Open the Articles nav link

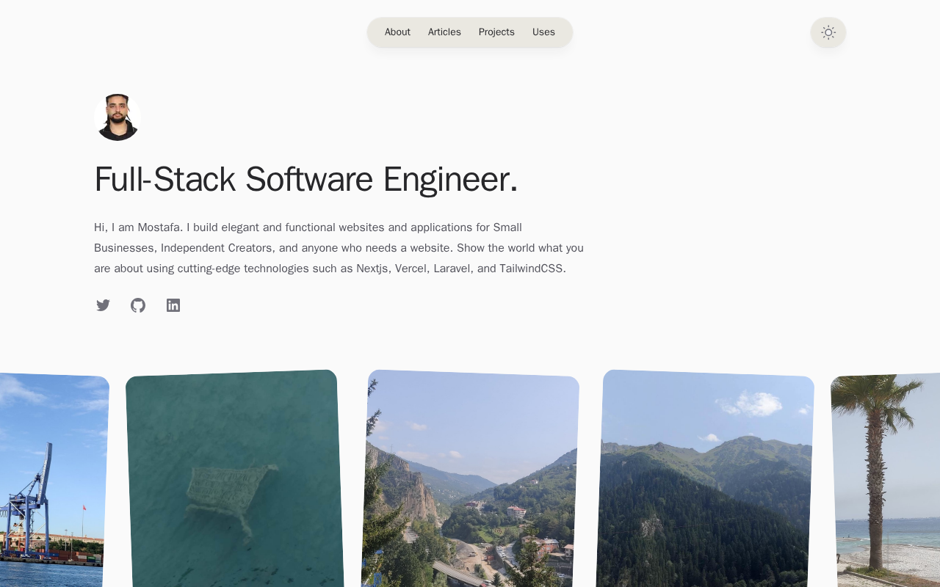coord(444,32)
